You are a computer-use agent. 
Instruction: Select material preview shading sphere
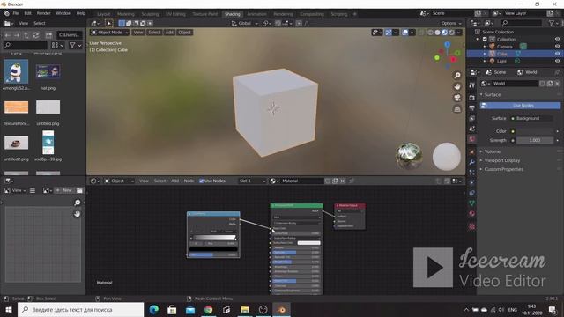point(444,33)
